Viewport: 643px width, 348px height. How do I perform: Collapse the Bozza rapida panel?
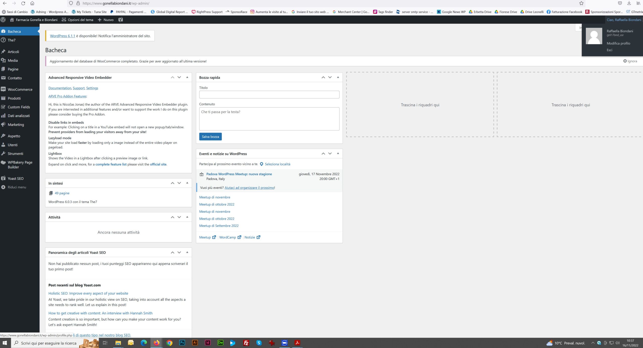[x=338, y=77]
